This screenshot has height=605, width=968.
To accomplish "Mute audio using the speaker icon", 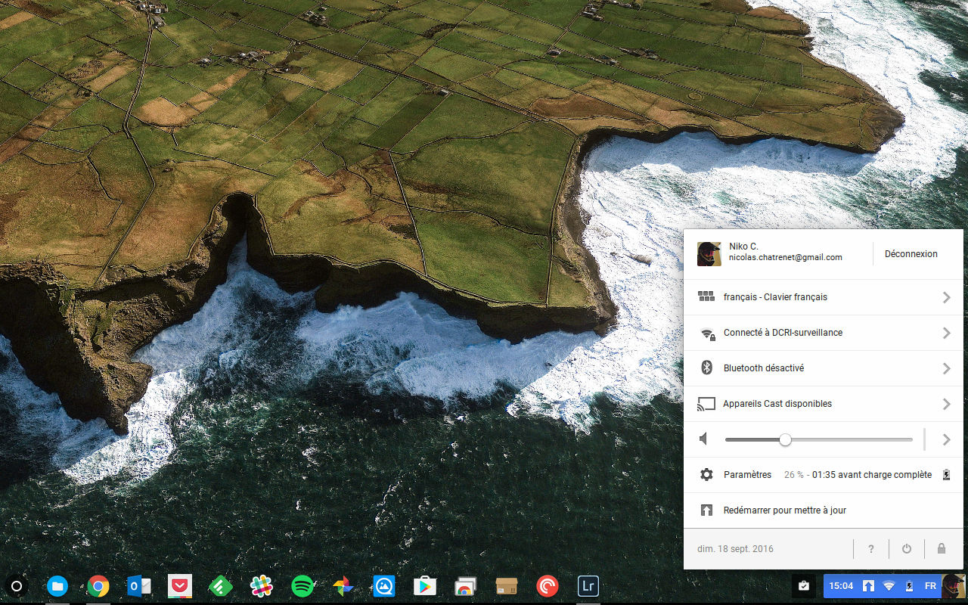I will click(705, 439).
